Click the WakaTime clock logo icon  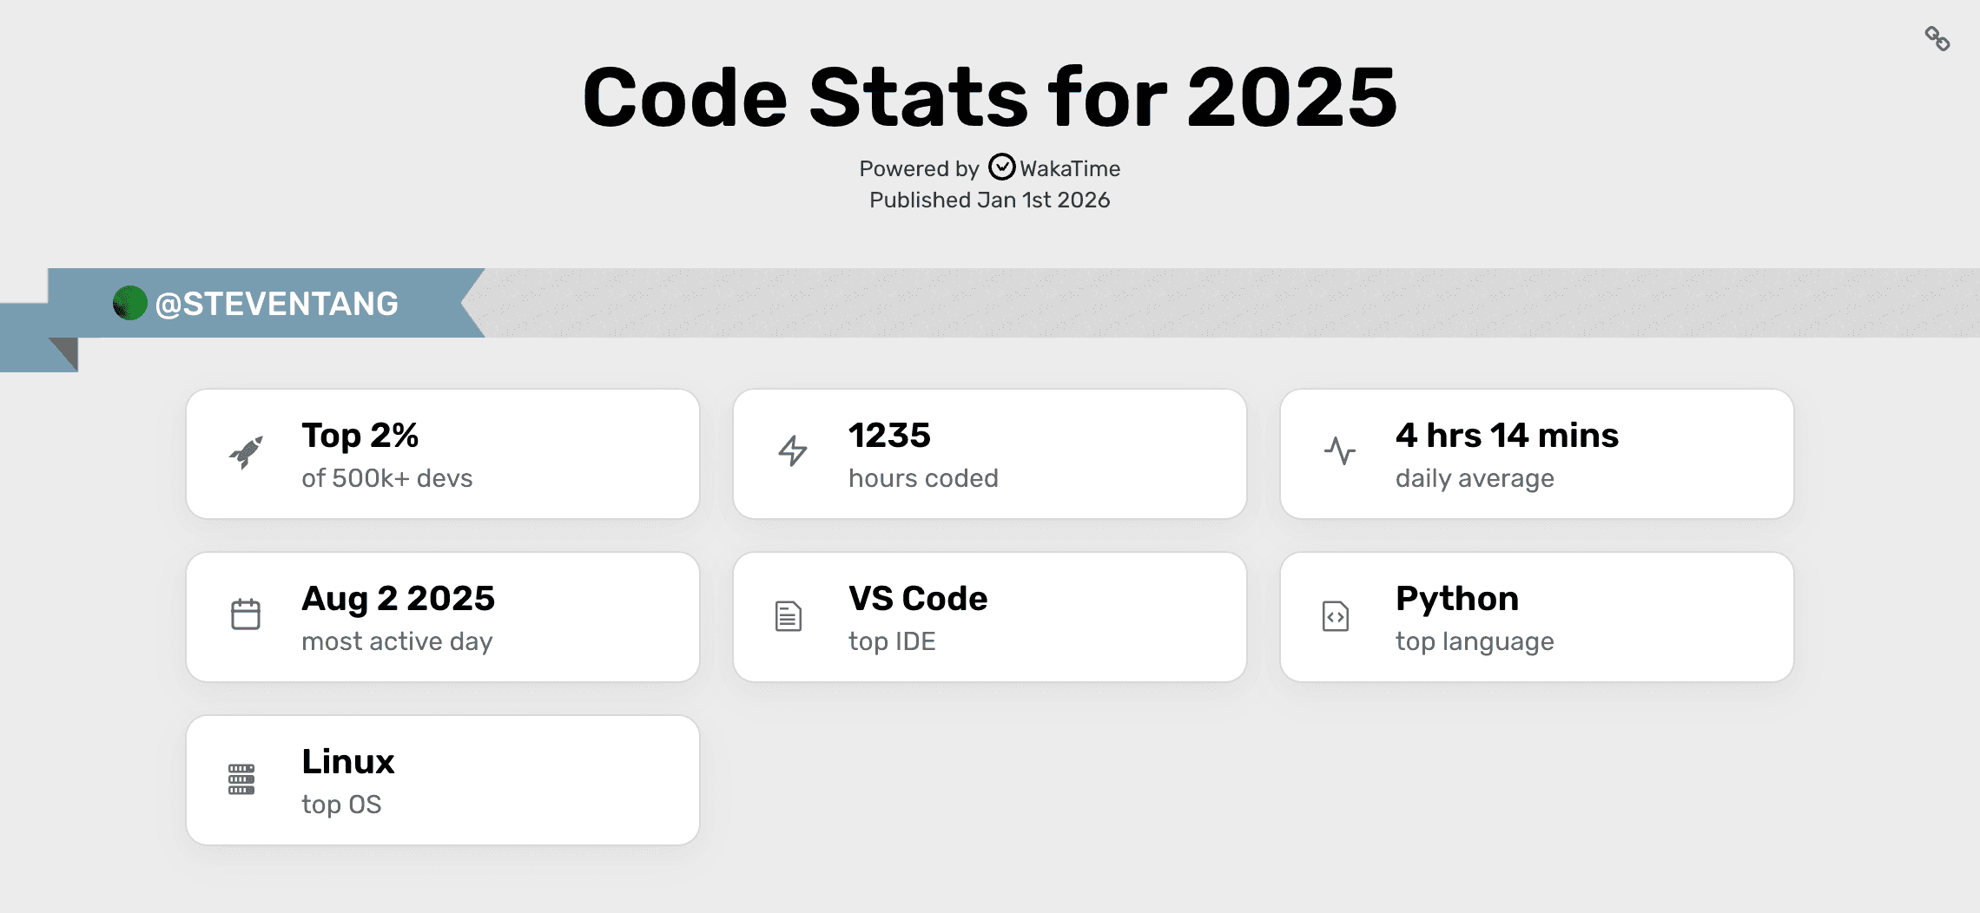1001,167
